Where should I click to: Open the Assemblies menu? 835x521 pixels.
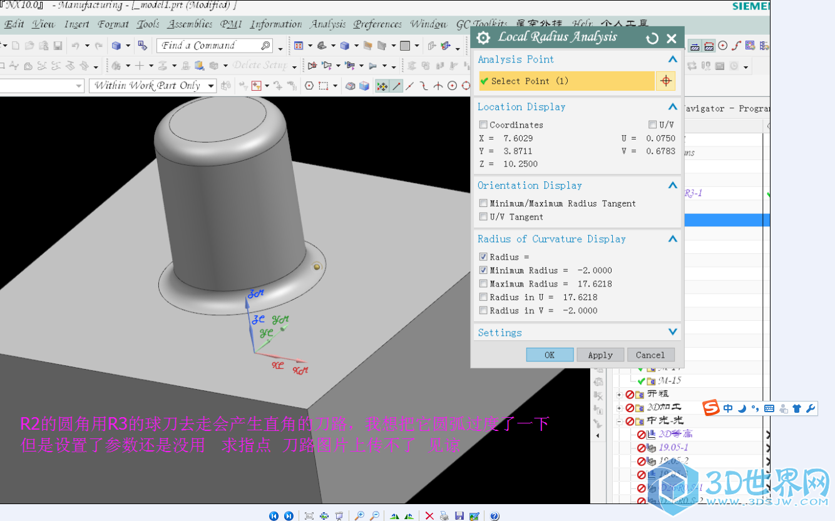(190, 24)
